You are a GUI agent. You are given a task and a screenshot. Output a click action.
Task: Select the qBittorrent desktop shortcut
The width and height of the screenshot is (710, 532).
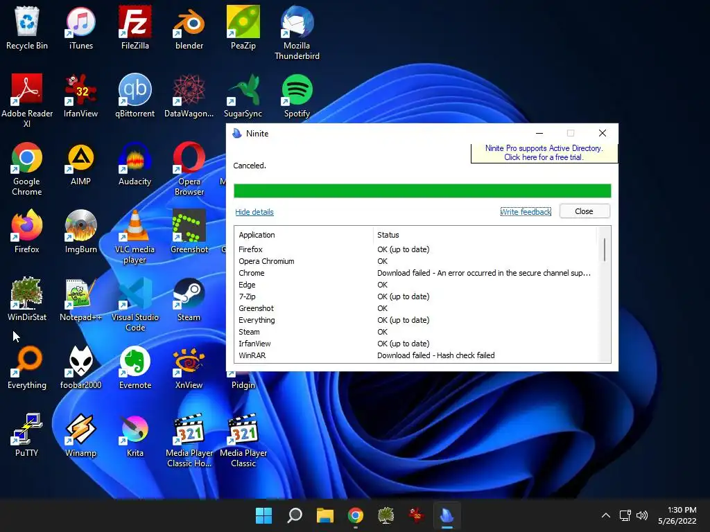(135, 96)
